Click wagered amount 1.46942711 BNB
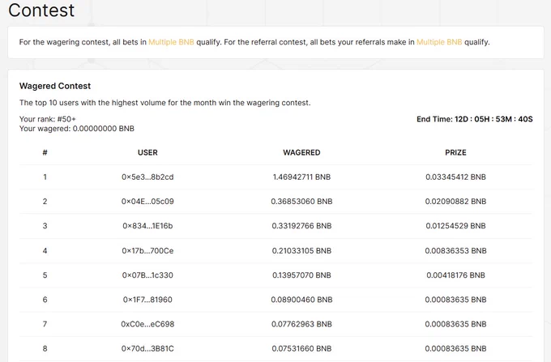This screenshot has width=551, height=362. [x=301, y=177]
